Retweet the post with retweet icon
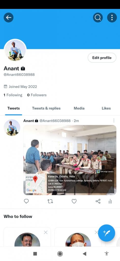This screenshot has height=261, width=120. (x=50, y=201)
